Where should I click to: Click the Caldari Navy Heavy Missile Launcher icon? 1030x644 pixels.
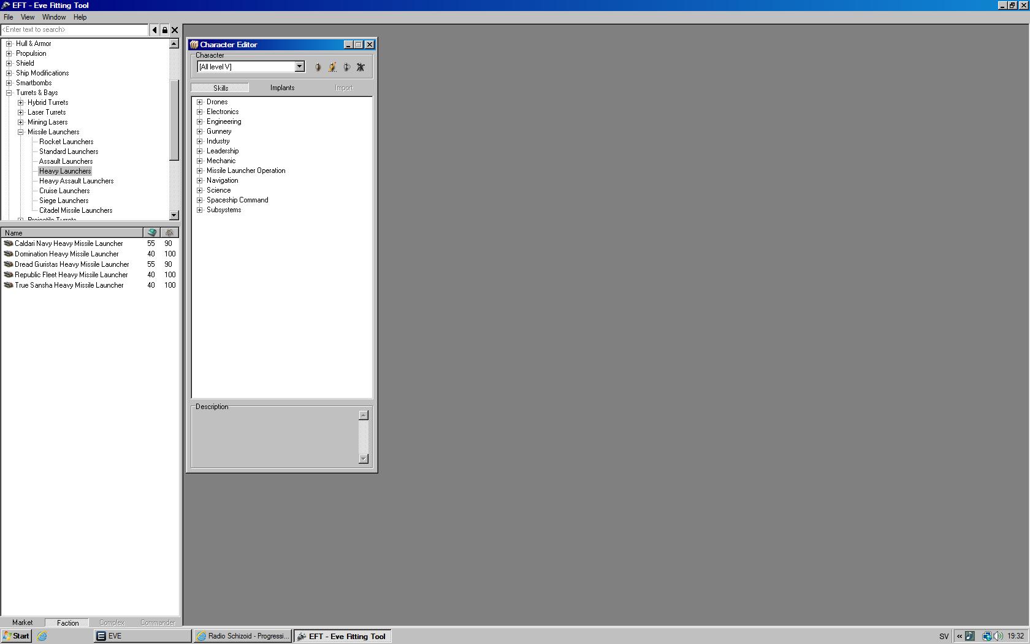click(x=9, y=243)
